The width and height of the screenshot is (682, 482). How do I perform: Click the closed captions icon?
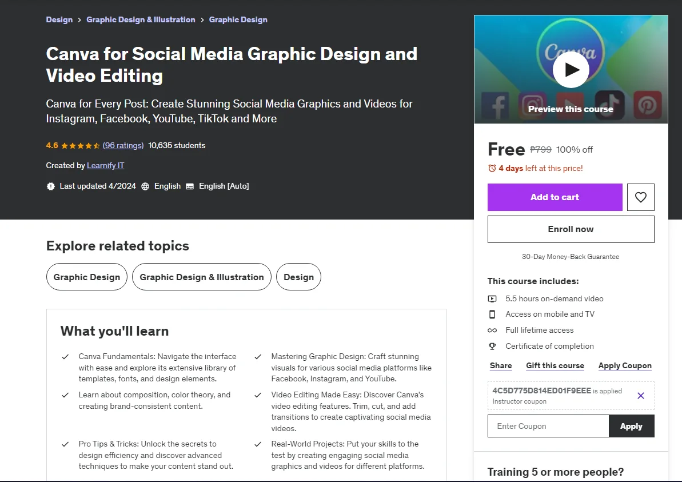tap(190, 186)
